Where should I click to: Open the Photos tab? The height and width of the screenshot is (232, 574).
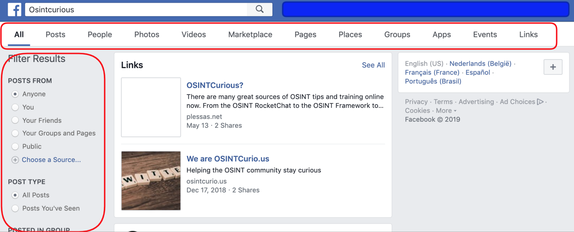click(x=147, y=35)
